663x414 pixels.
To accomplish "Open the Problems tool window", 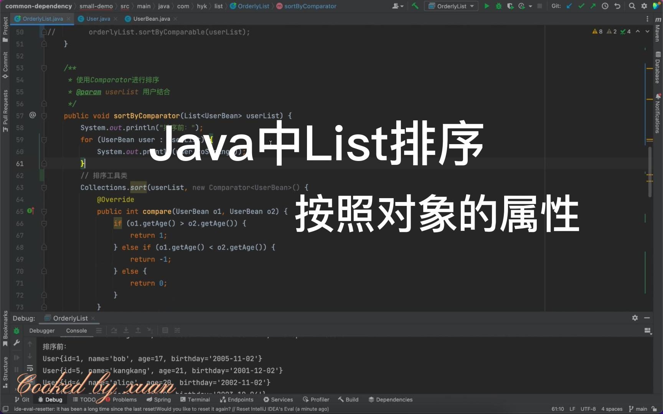I will click(120, 399).
